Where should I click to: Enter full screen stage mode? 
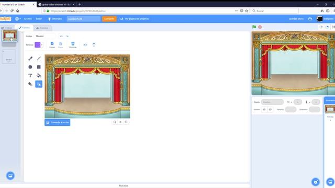(333, 27)
